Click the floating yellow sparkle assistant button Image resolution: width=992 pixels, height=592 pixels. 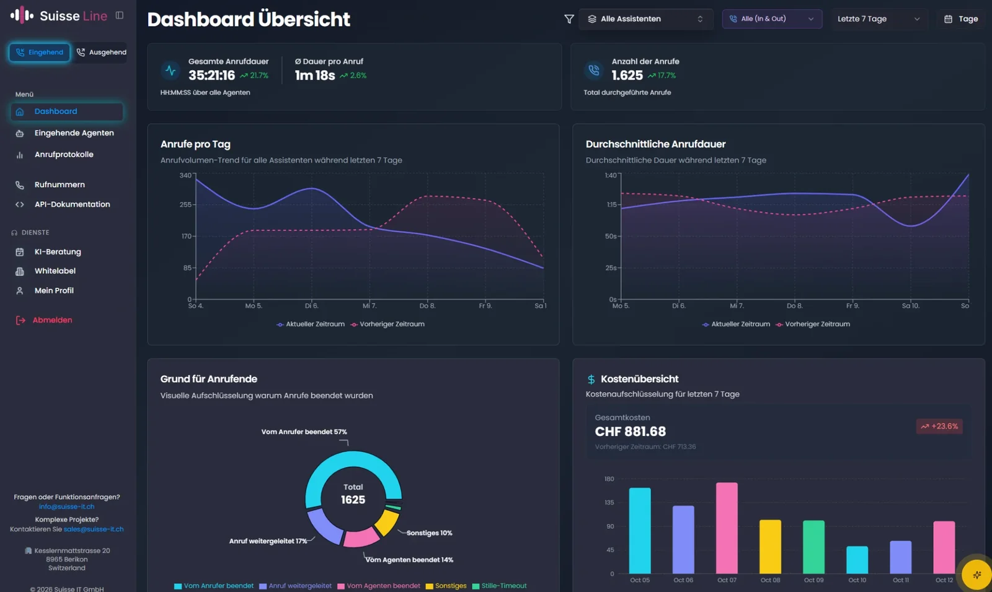tap(976, 574)
